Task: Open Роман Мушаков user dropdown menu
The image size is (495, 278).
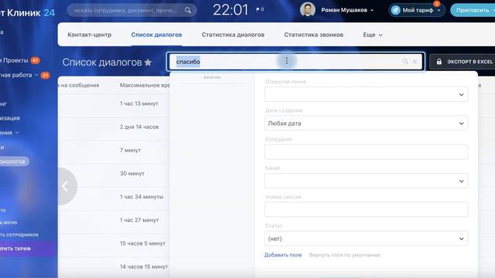Action: (x=347, y=10)
